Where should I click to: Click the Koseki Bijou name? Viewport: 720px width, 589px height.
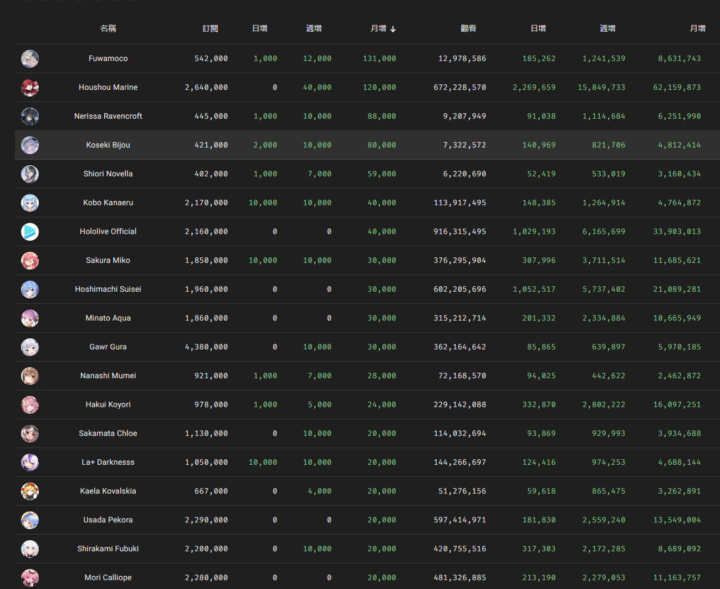click(x=108, y=145)
